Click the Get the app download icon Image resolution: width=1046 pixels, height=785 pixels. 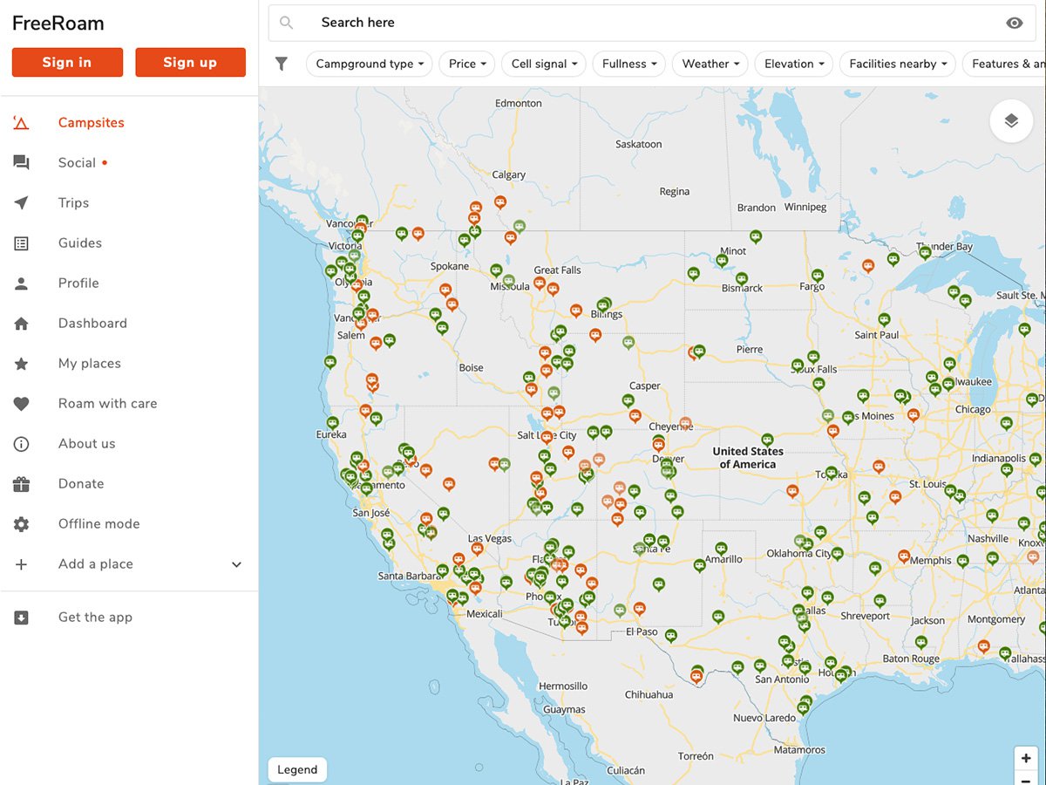coord(22,618)
